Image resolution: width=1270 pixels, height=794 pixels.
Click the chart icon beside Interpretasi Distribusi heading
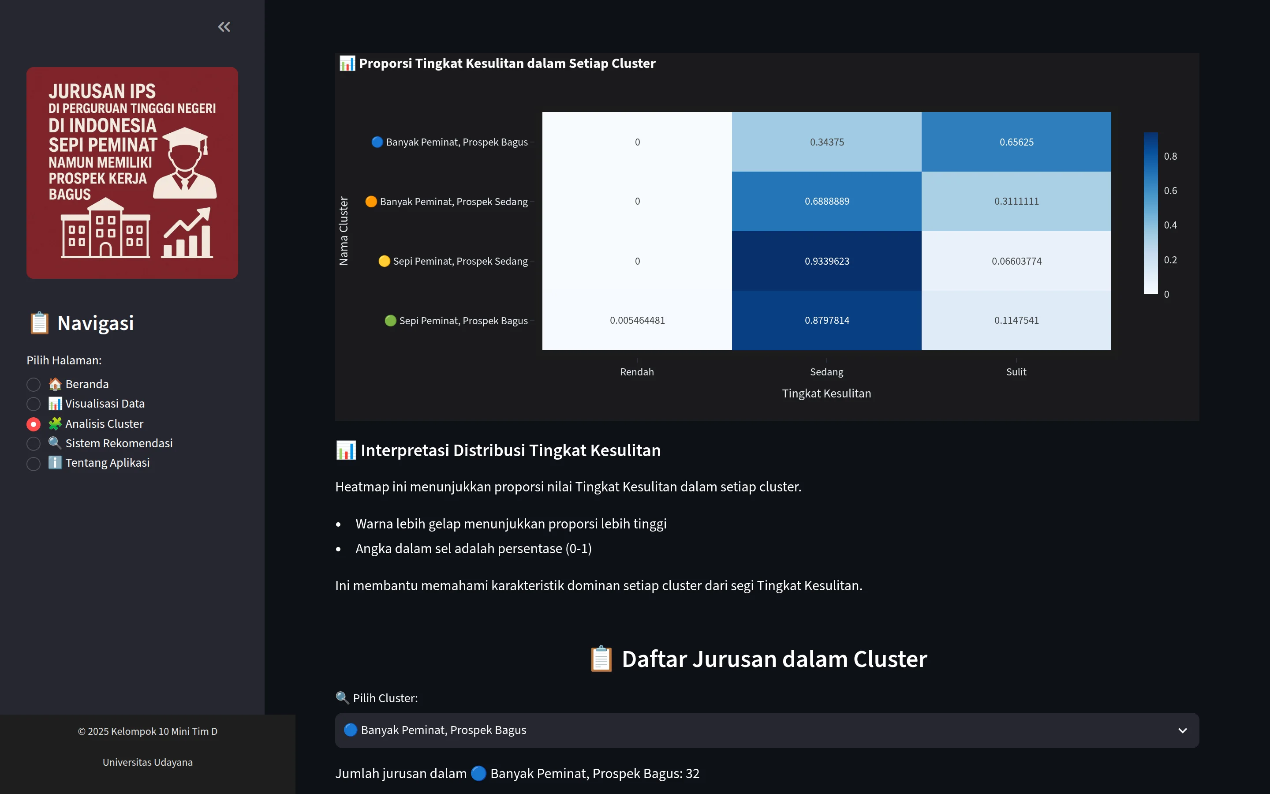(x=346, y=450)
